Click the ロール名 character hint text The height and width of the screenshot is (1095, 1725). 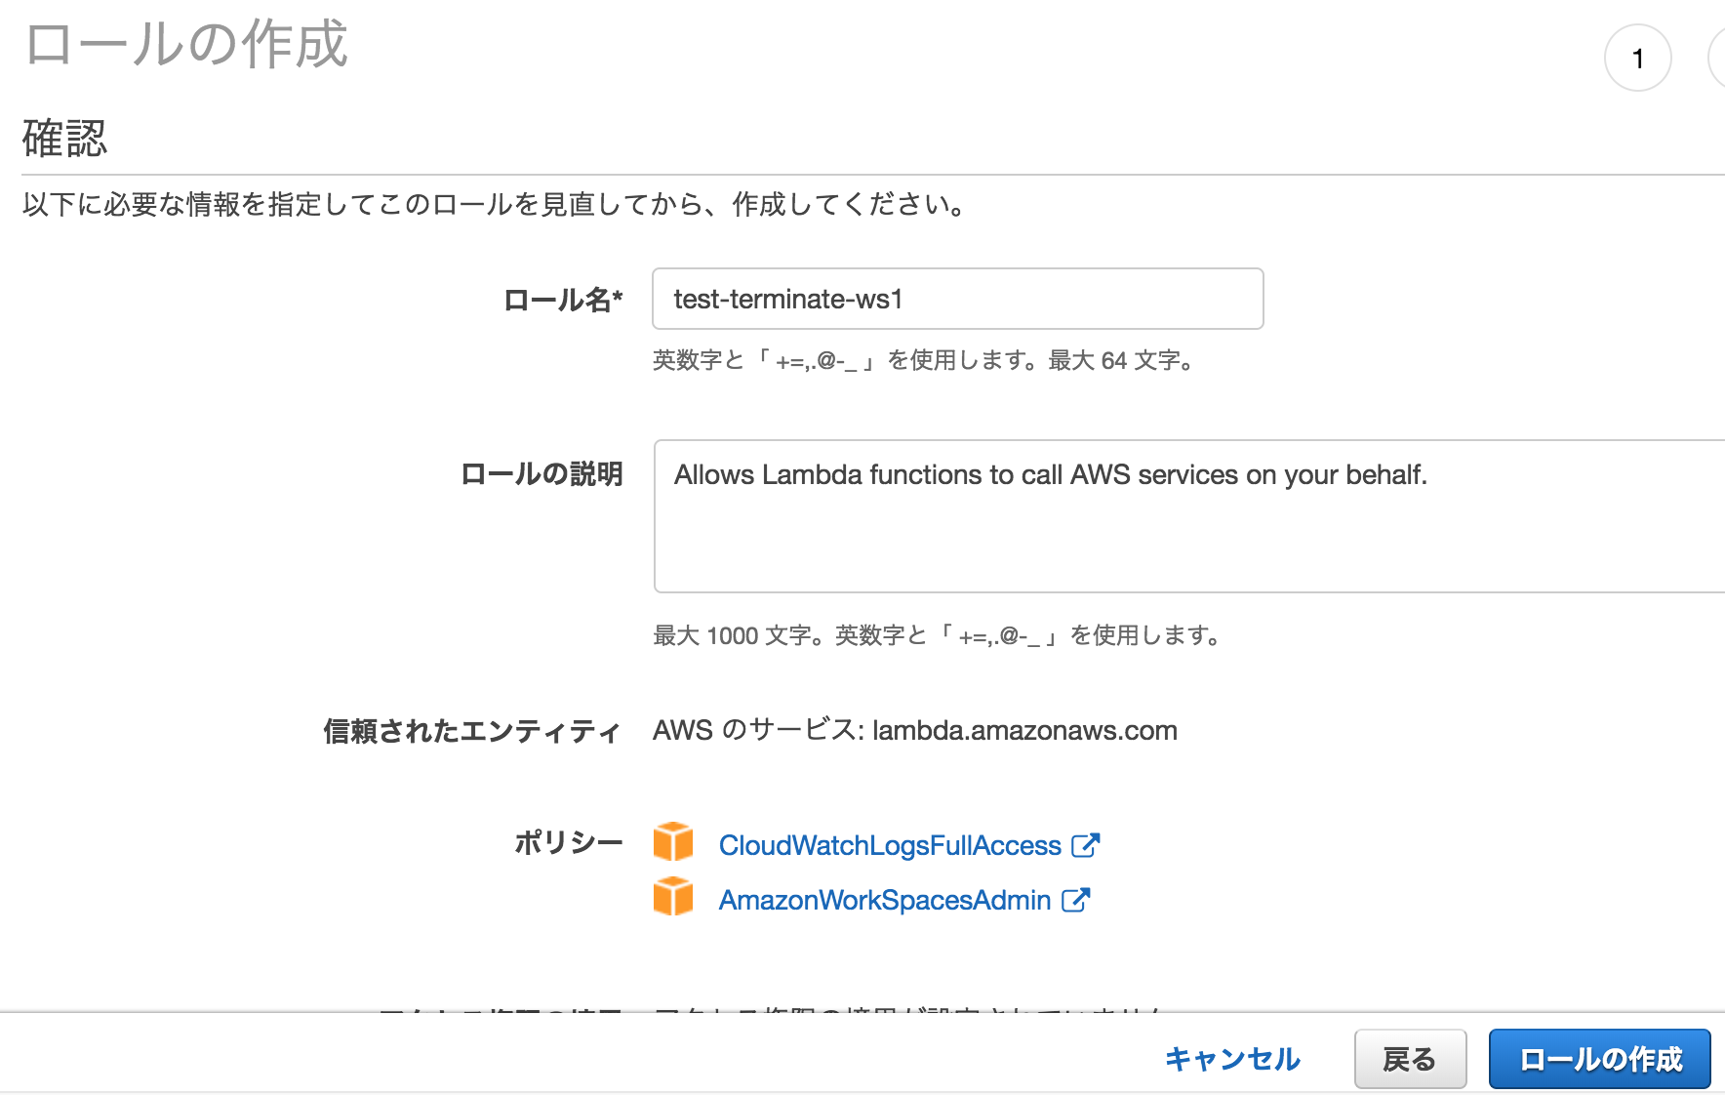(x=923, y=360)
